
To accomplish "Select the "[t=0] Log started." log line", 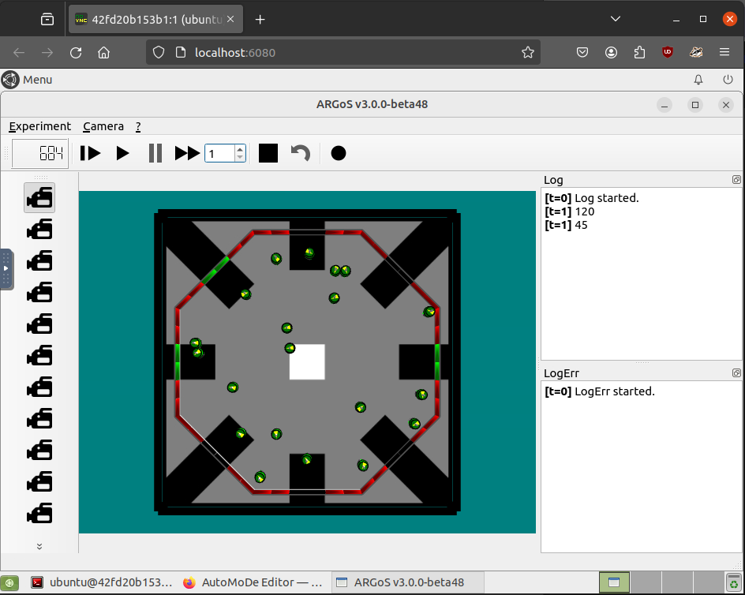I will (592, 198).
